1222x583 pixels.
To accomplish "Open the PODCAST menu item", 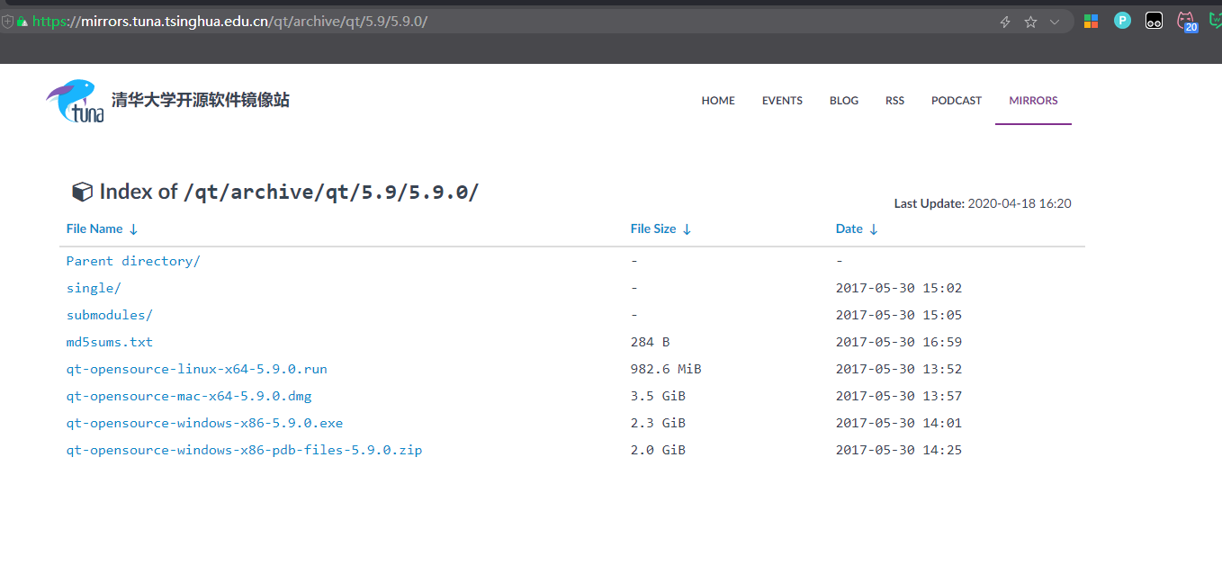I will [957, 101].
